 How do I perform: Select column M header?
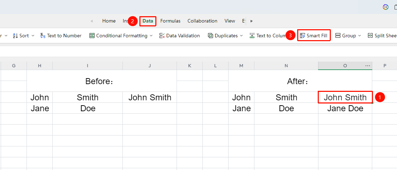tap(241, 66)
